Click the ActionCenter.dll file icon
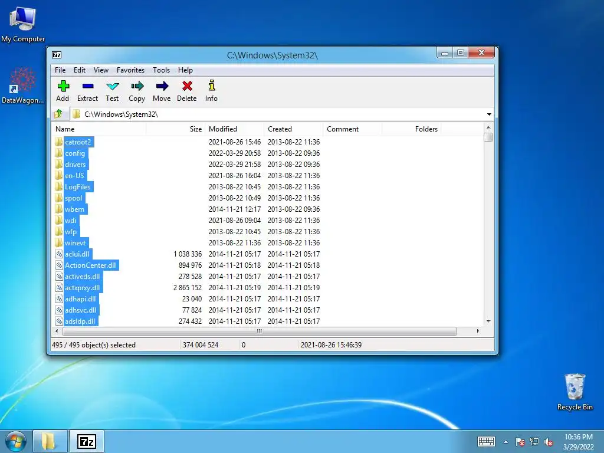 (x=59, y=265)
